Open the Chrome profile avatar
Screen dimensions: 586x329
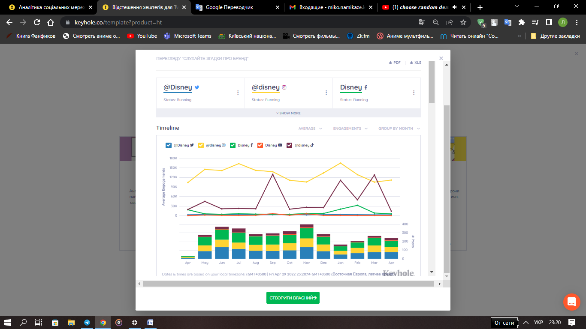(x=562, y=22)
